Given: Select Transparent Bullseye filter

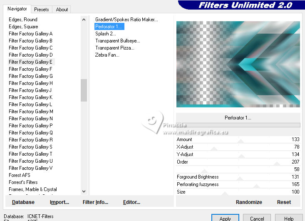Looking at the screenshot, I should click(117, 41).
